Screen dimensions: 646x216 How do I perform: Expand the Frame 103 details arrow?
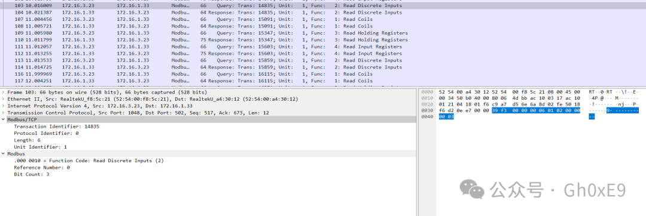4,92
